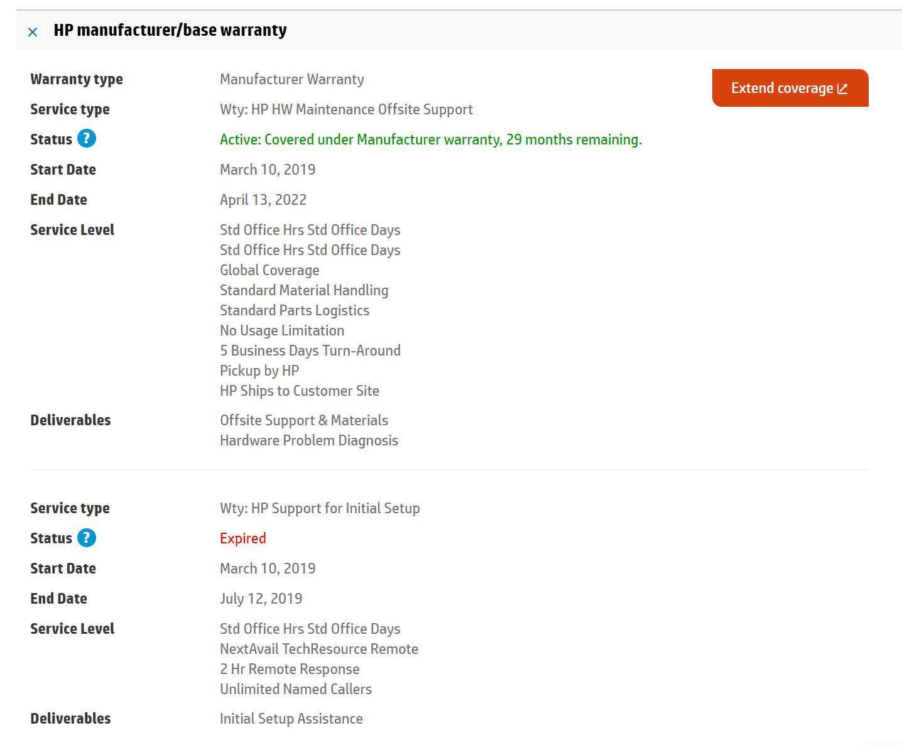Click the green Active warranty status text
Image resolution: width=902 pixels, height=745 pixels.
pyautogui.click(x=430, y=139)
